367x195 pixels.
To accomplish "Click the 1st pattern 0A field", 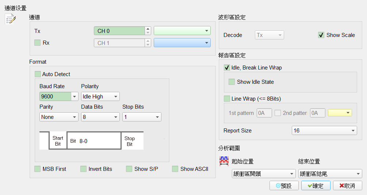I will click(x=264, y=113).
